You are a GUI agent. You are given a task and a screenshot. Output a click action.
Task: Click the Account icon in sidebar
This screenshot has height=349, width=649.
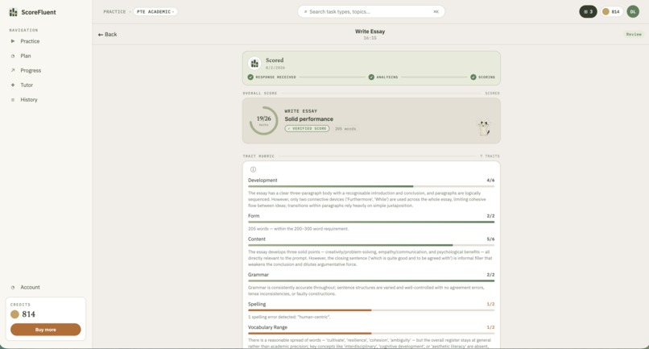(13, 287)
